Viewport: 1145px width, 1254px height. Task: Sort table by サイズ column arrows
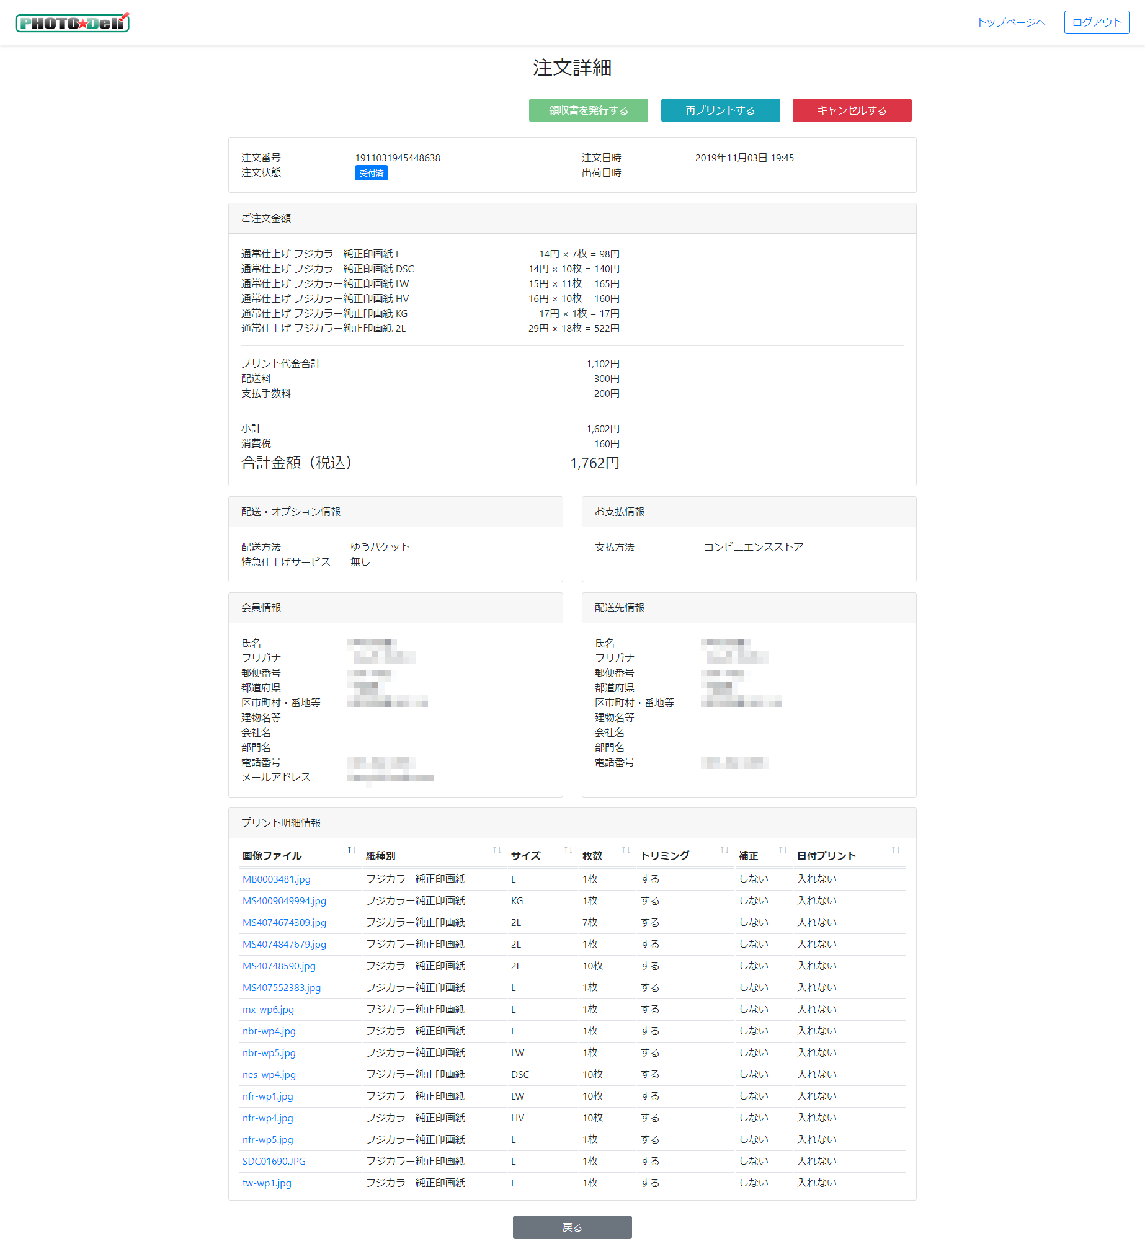[568, 850]
